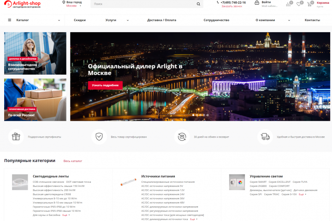Click the certified goods shield icon

click(x=99, y=137)
